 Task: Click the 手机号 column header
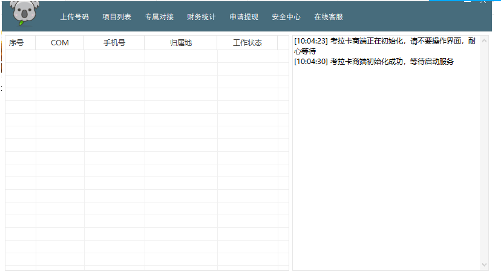click(x=114, y=43)
